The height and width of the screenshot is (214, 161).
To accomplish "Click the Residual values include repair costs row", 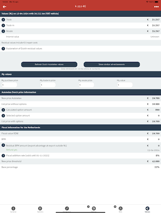I will pos(80,43).
